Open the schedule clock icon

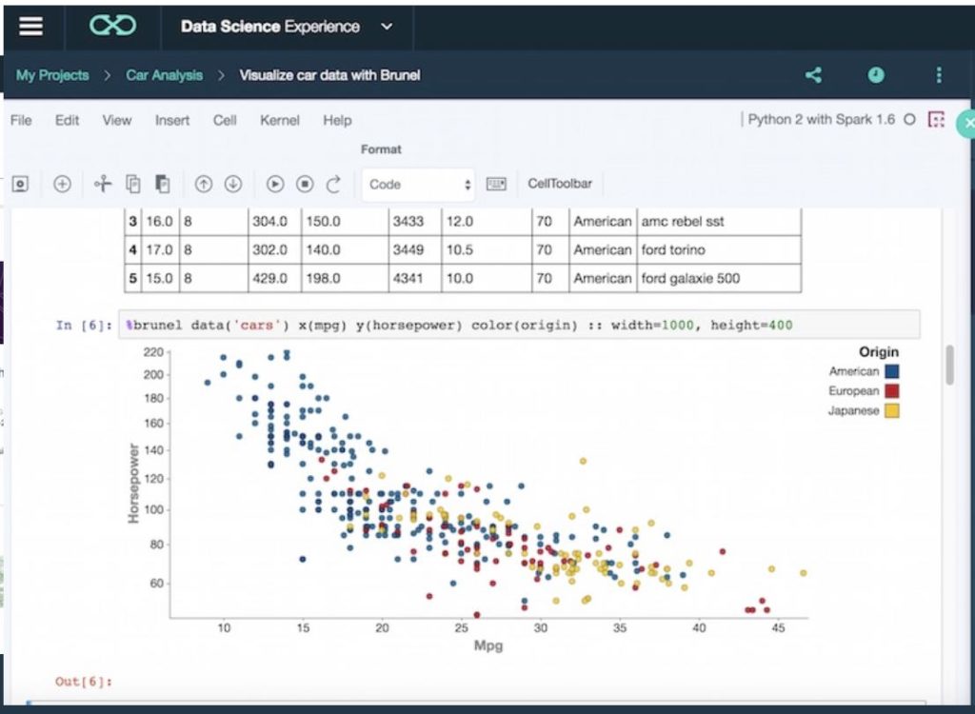tap(875, 74)
